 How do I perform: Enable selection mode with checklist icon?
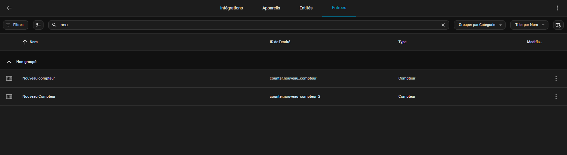tap(38, 25)
